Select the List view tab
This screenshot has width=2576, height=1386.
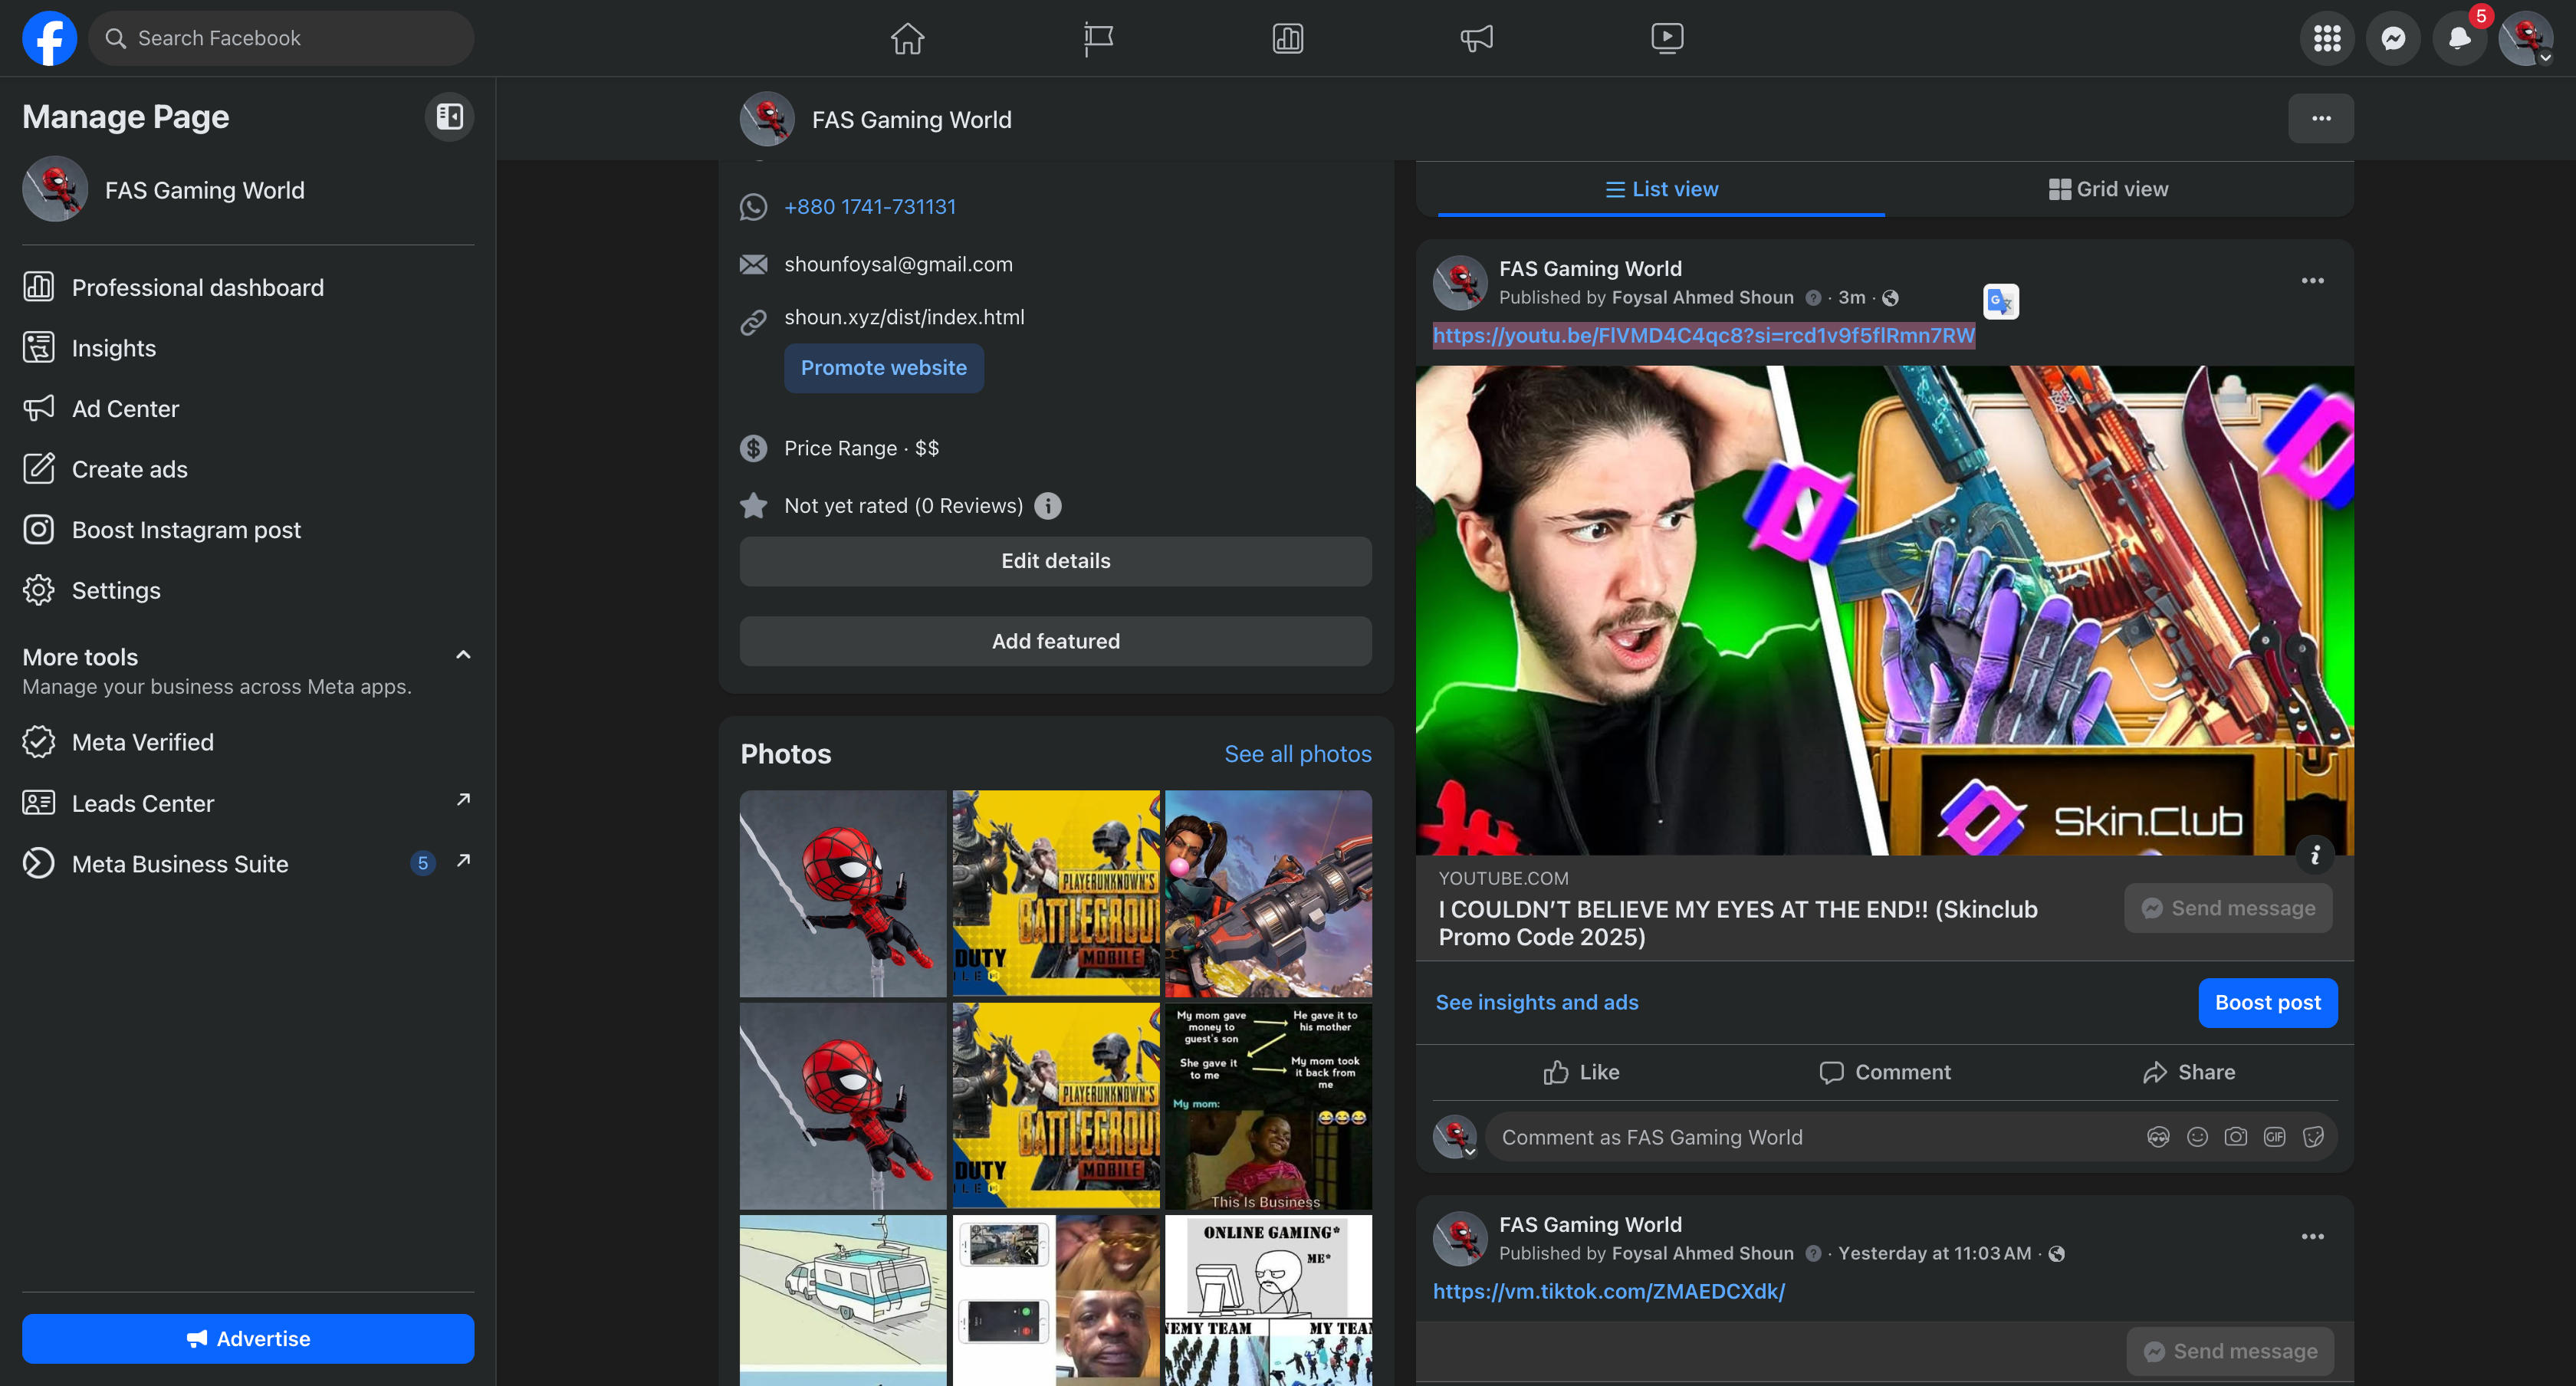1661,189
